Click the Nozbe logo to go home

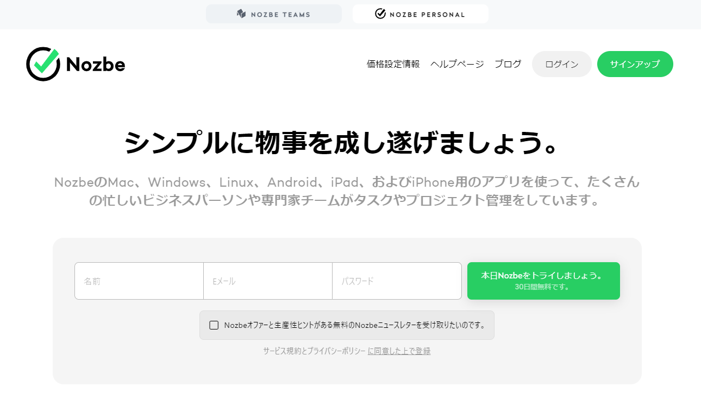pyautogui.click(x=76, y=64)
